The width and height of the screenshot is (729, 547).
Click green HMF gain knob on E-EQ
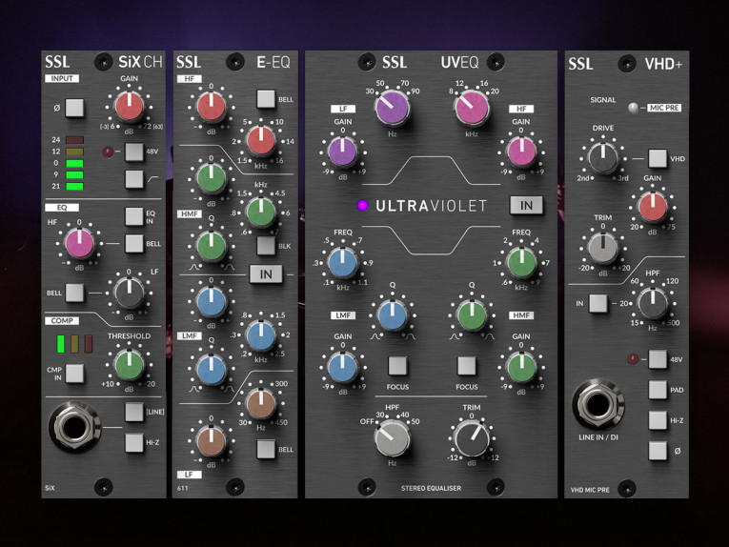211,178
